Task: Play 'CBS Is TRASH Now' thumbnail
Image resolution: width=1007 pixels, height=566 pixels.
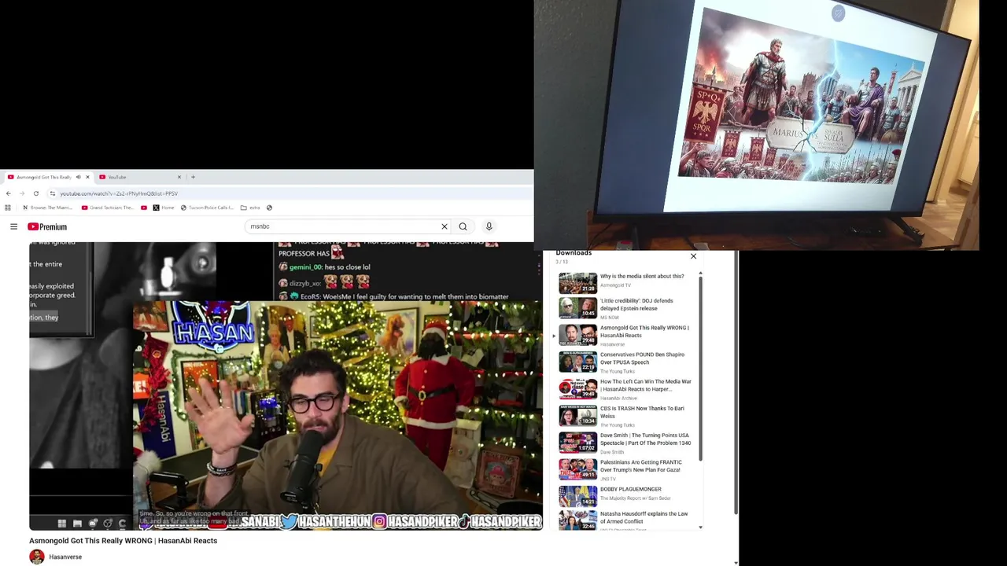Action: coord(578,416)
